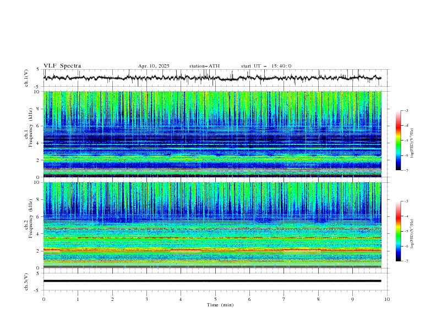The image size is (436, 336).
Task: Click the upper color bar "log(PSD)(V²/Hz)" label
Action: [x=412, y=143]
